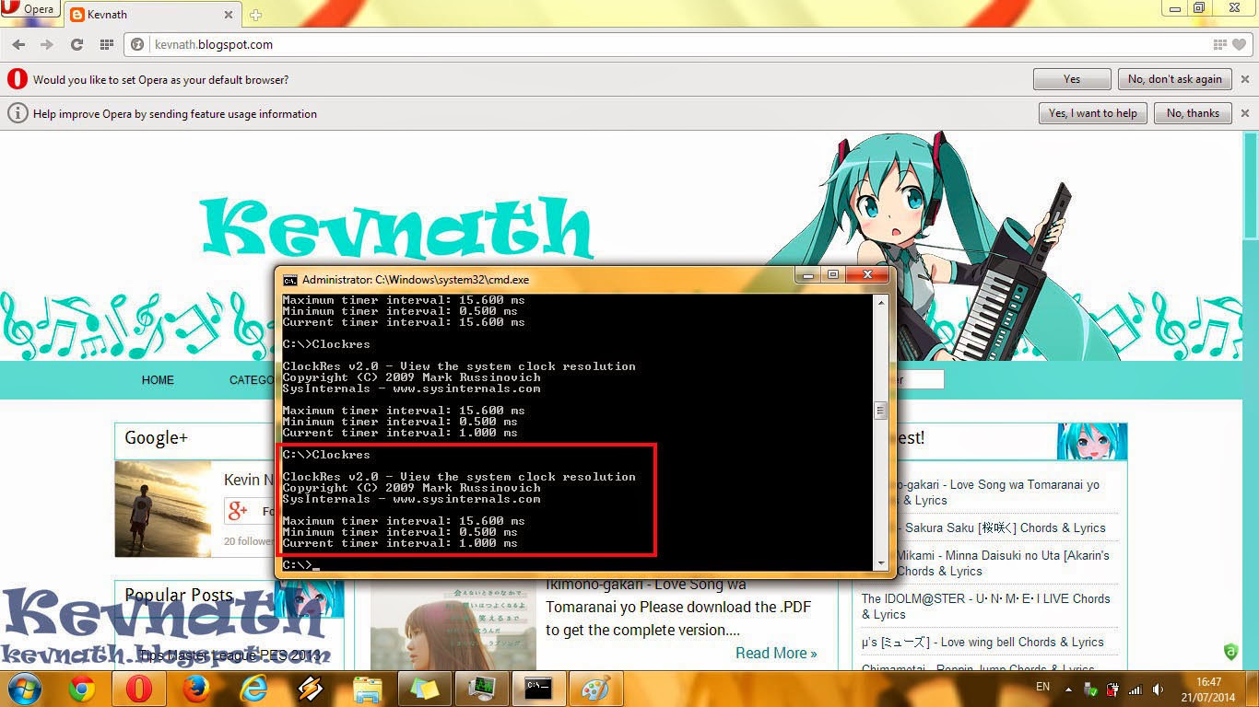Open THE IDOLM@STER U·N·M·E·I LIVE Chords post

tap(986, 606)
